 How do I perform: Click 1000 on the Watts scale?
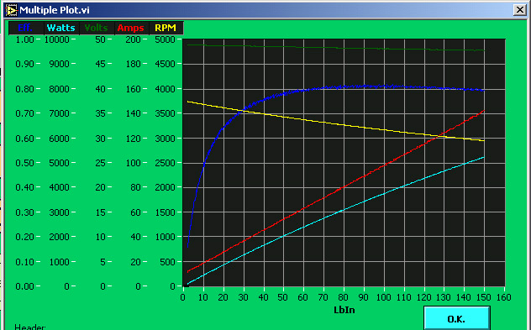click(60, 262)
